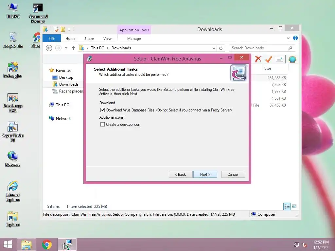Refresh the Downloads folder view
This screenshot has height=251, width=335.
(x=221, y=48)
